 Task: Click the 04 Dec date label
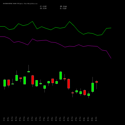point(96,119)
